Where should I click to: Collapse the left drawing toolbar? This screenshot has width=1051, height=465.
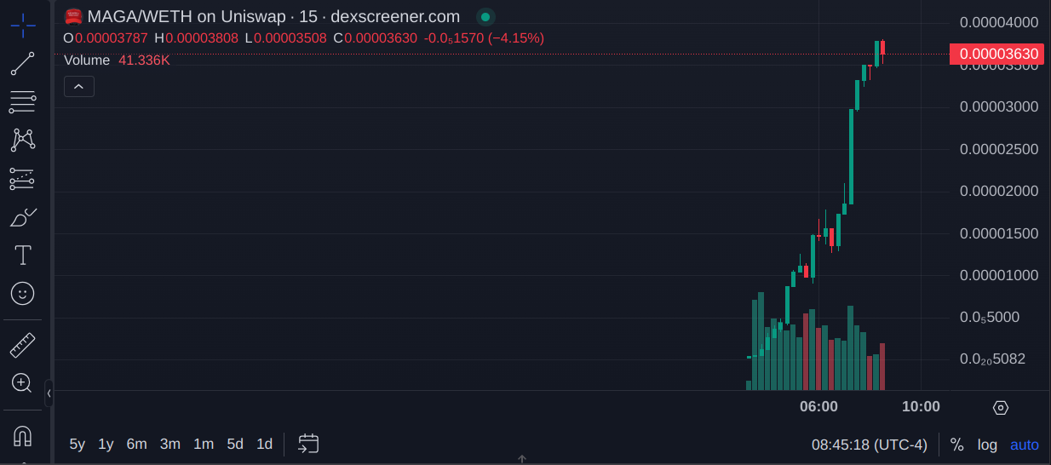[x=49, y=393]
